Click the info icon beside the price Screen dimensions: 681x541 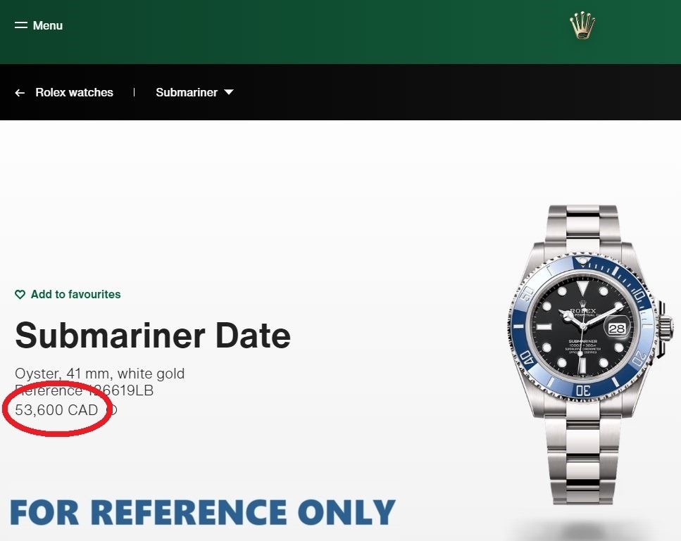point(111,410)
